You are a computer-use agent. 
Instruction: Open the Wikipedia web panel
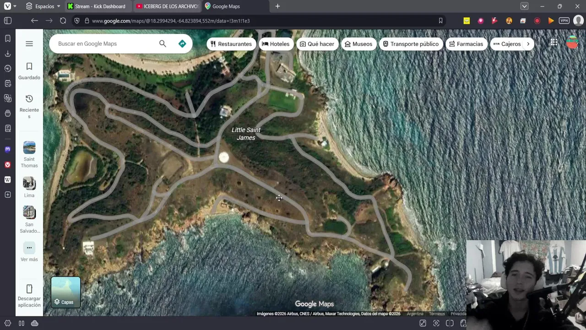pyautogui.click(x=8, y=180)
